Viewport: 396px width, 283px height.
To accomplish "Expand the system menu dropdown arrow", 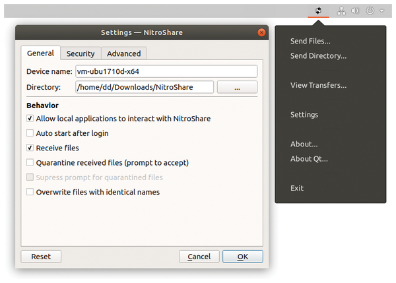I will (381, 11).
